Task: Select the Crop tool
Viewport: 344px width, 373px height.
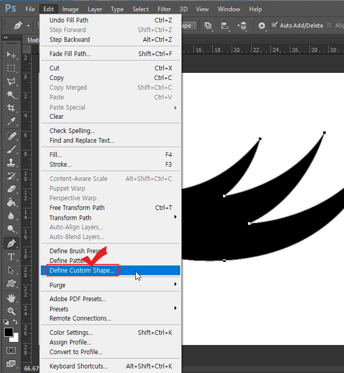Action: click(11, 108)
